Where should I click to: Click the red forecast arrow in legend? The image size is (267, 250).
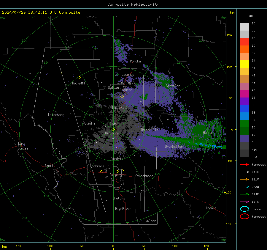[244, 164]
